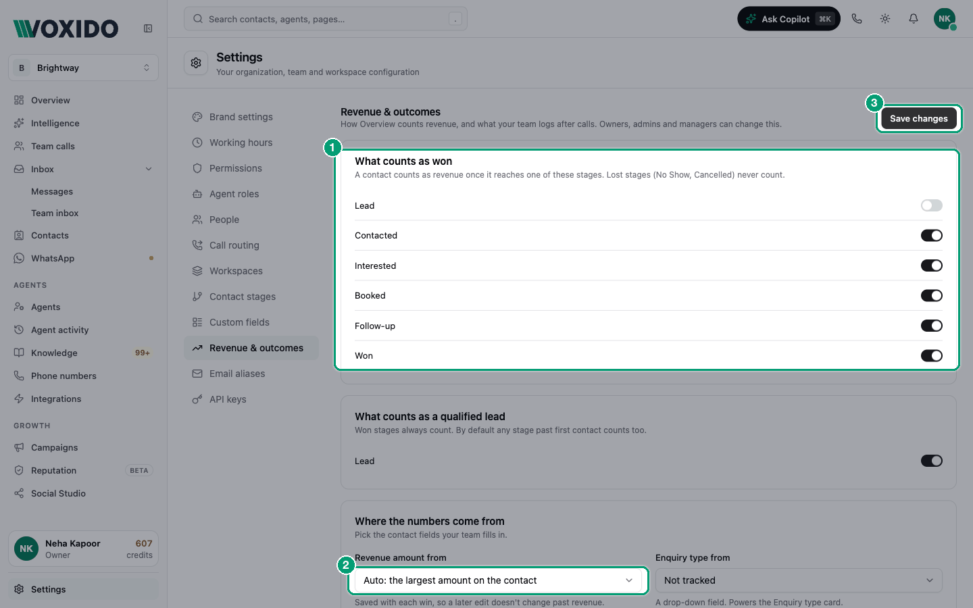Enable Lead as a won stage

click(931, 205)
